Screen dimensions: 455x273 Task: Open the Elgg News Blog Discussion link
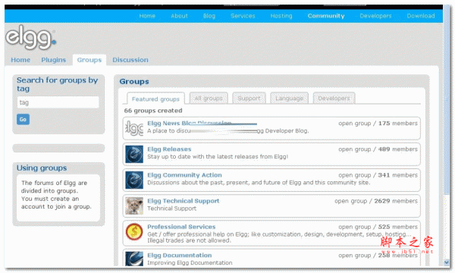189,123
